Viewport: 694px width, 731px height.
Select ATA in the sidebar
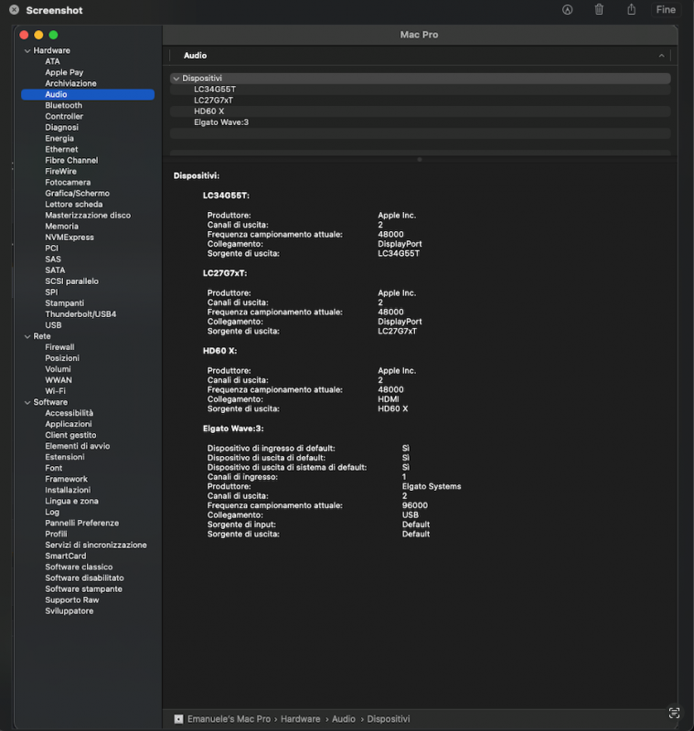click(x=52, y=61)
